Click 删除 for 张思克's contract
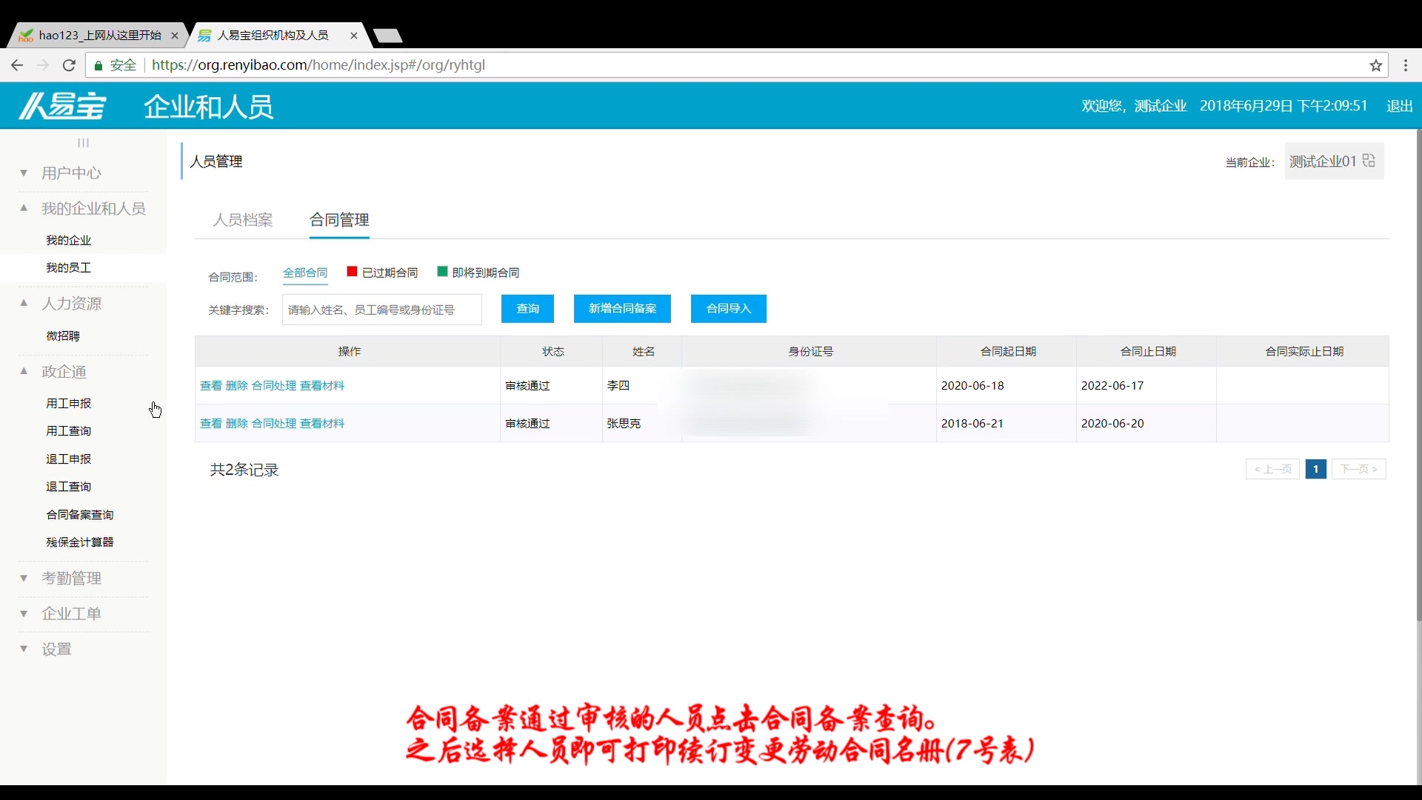Image resolution: width=1422 pixels, height=800 pixels. tap(236, 423)
